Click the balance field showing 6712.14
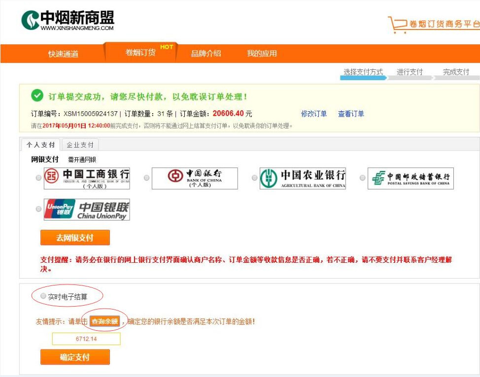This screenshot has height=377, width=480. coord(86,339)
